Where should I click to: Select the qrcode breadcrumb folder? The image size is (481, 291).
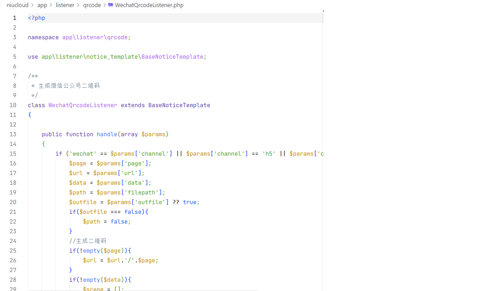(x=92, y=5)
